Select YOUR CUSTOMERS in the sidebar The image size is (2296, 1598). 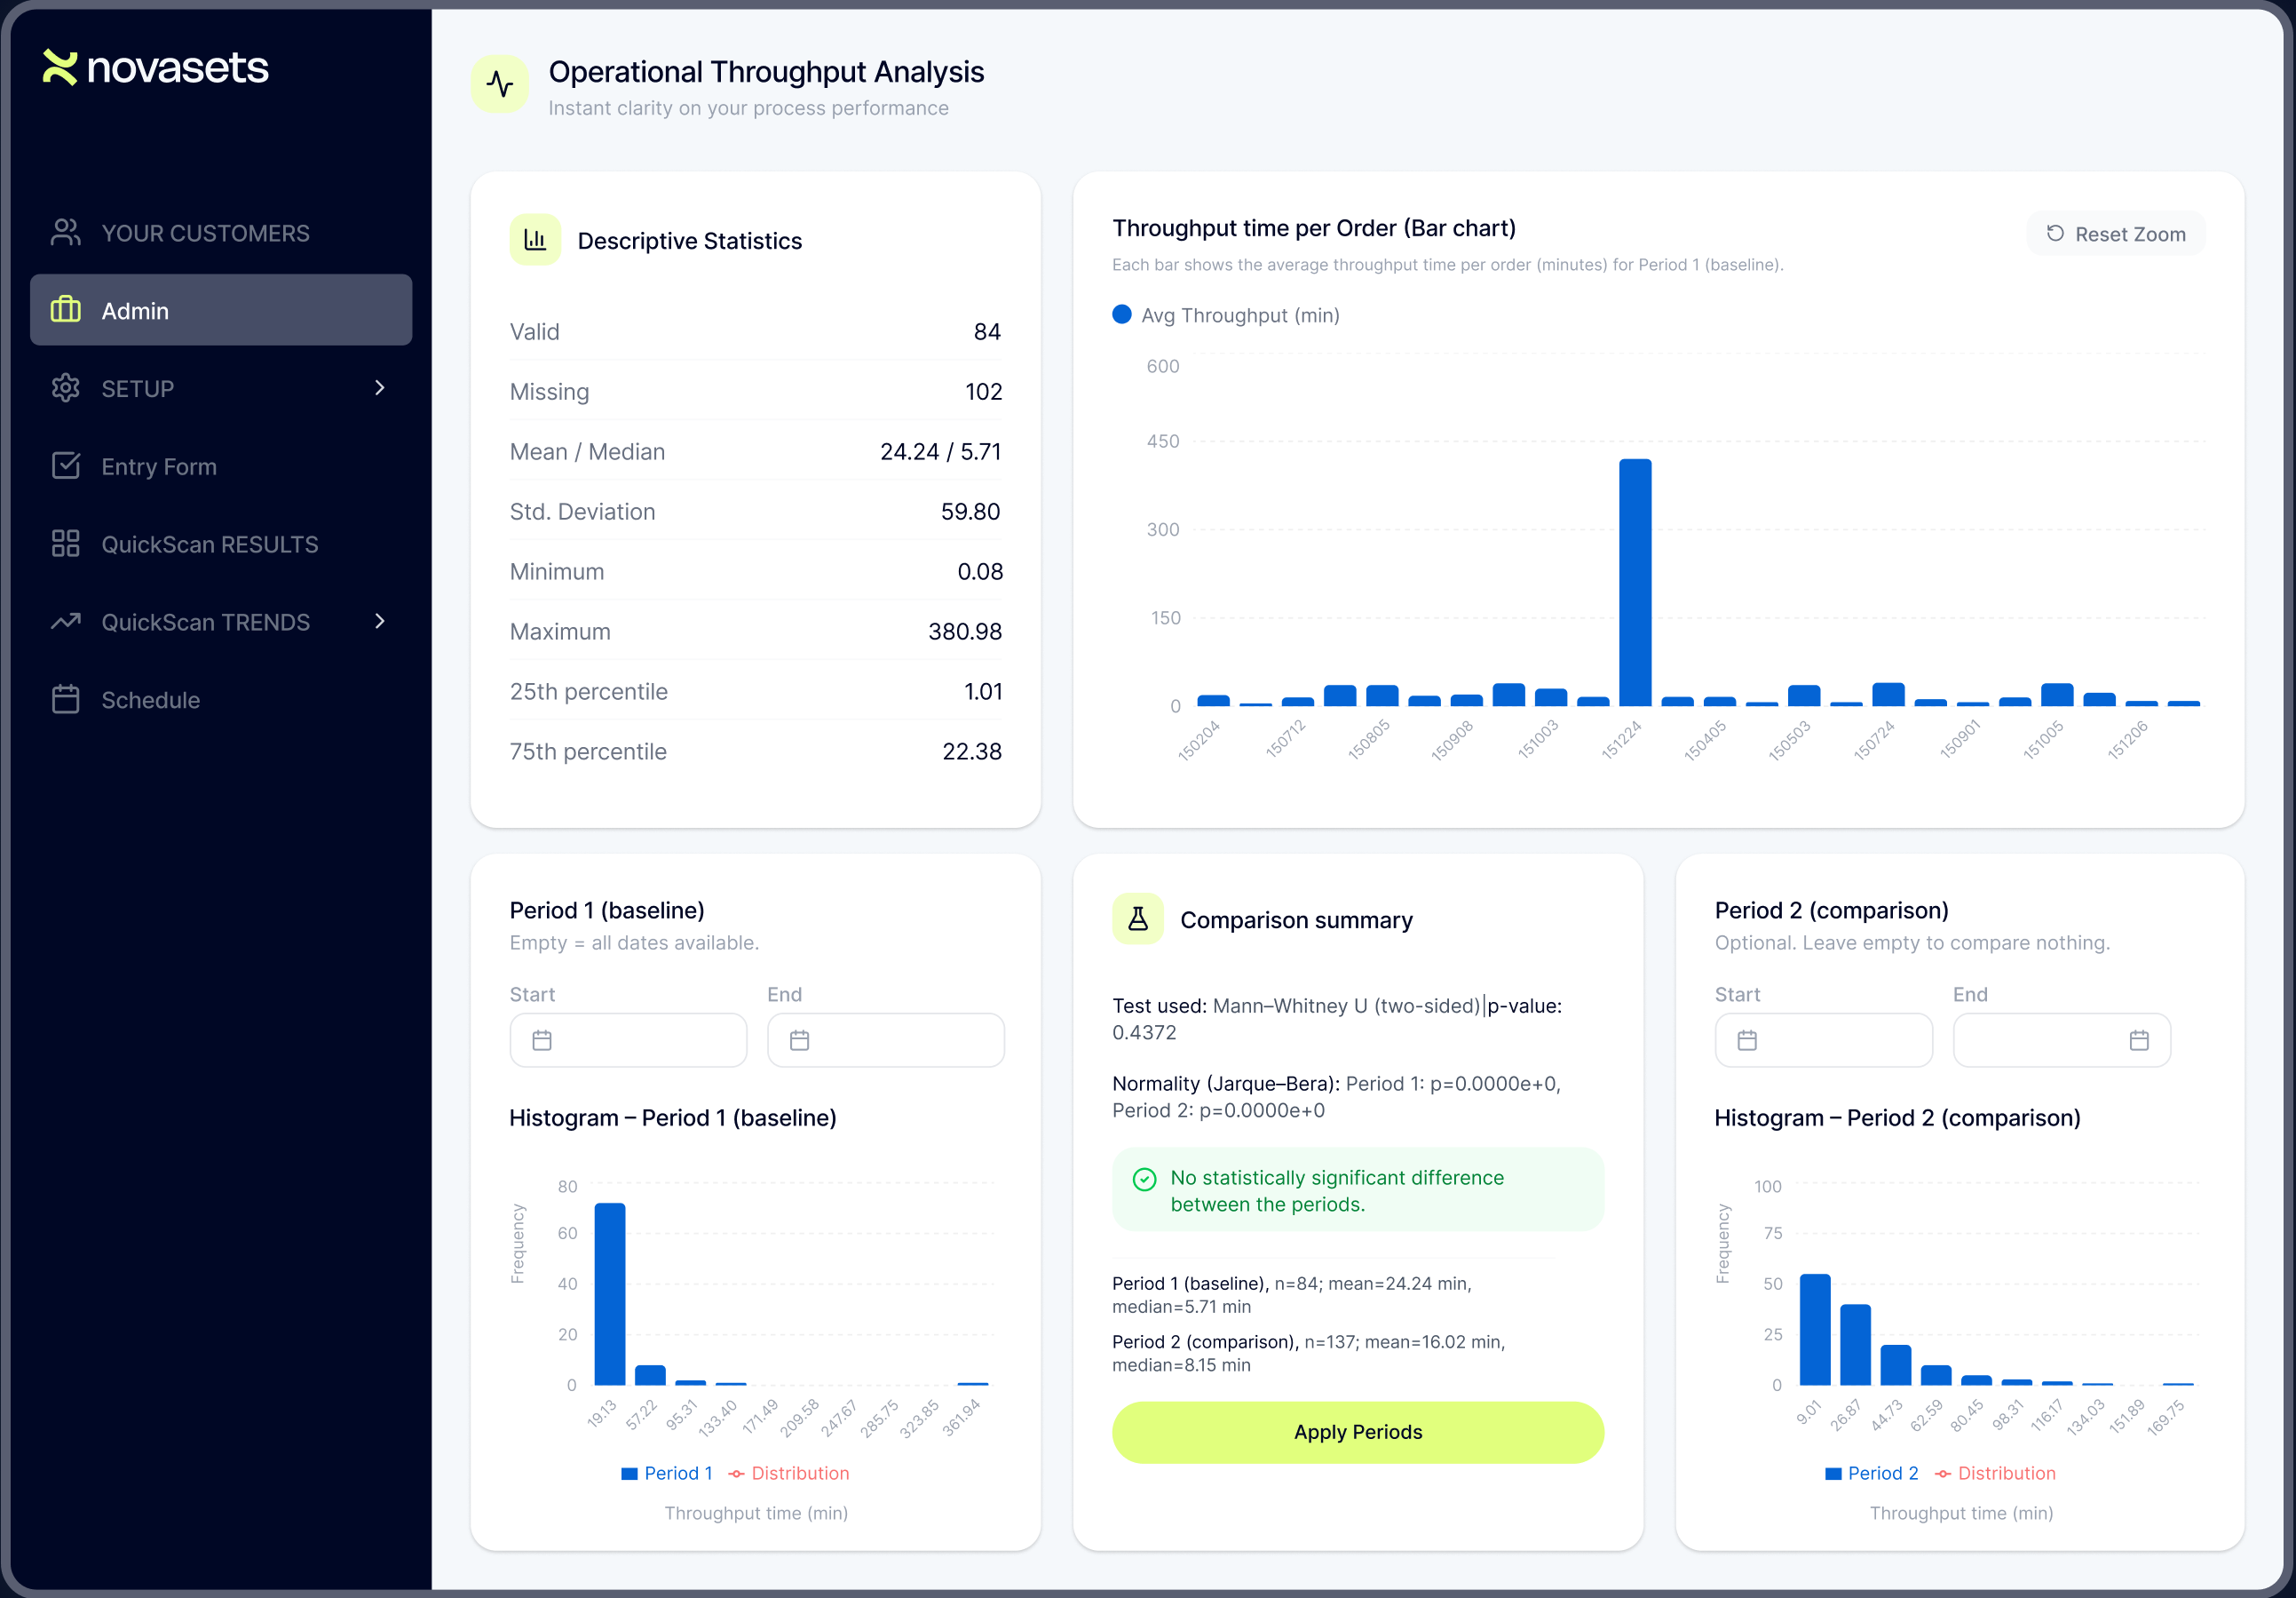click(204, 232)
